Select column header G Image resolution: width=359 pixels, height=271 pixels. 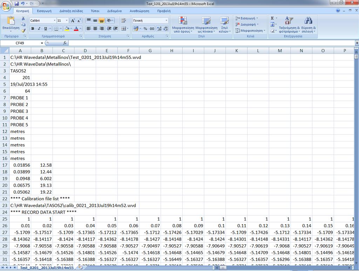click(150, 50)
